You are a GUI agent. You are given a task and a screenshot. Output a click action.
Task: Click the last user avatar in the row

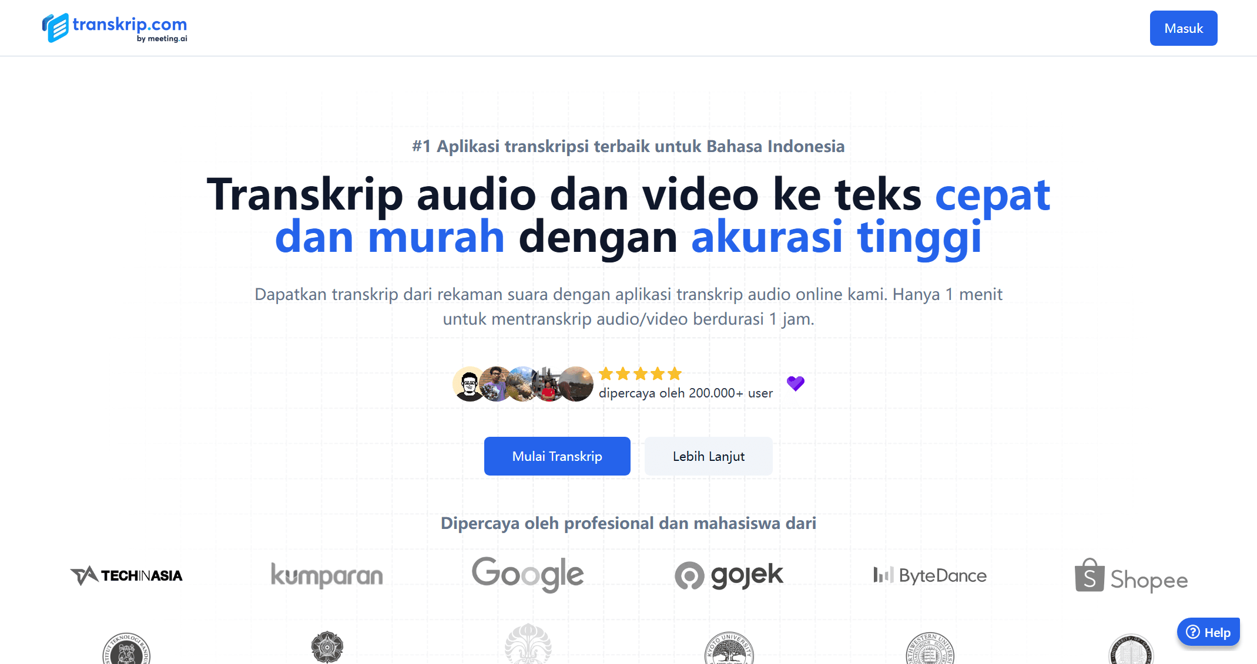(x=576, y=384)
